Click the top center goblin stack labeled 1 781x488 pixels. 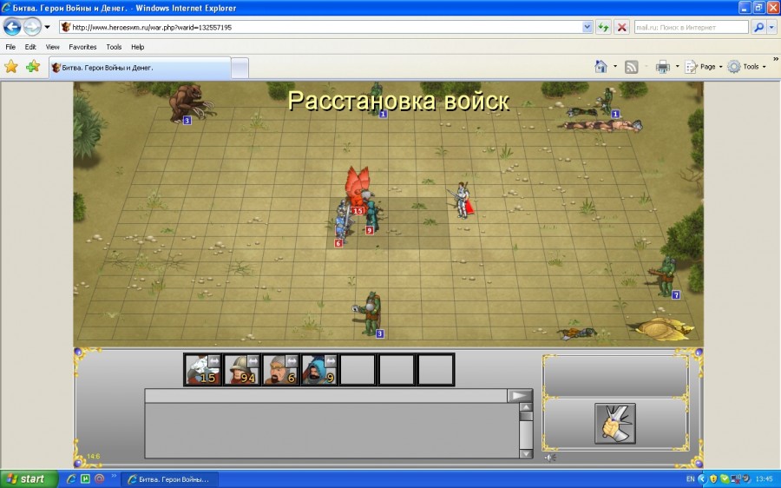(x=377, y=100)
